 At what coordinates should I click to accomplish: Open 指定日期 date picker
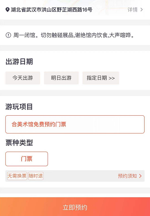[101, 78]
